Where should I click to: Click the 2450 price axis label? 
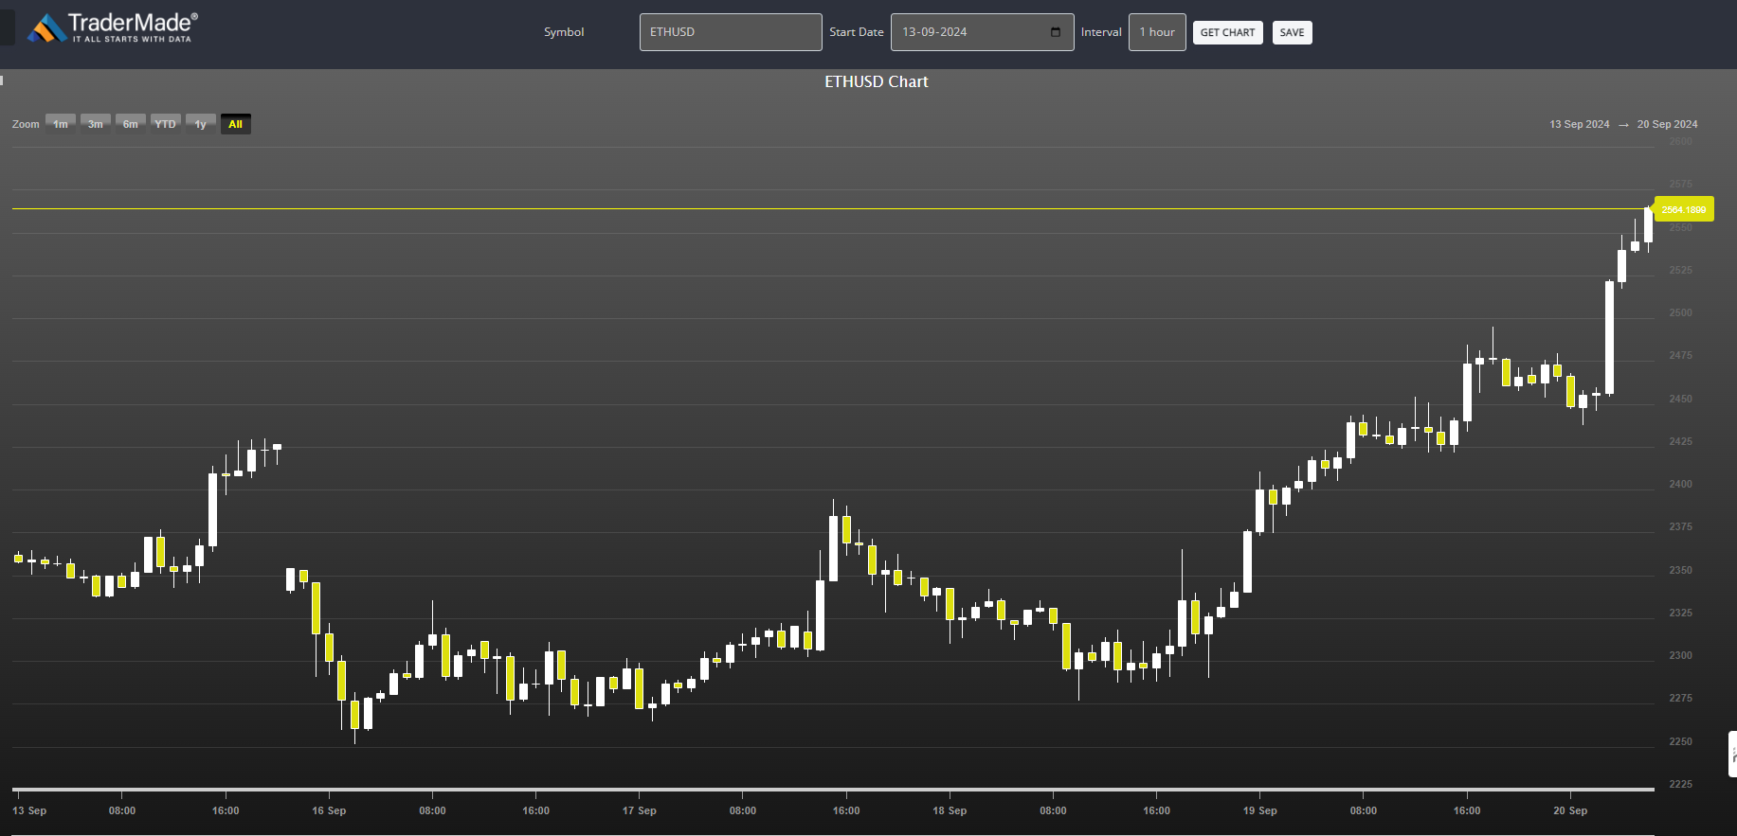pos(1680,399)
